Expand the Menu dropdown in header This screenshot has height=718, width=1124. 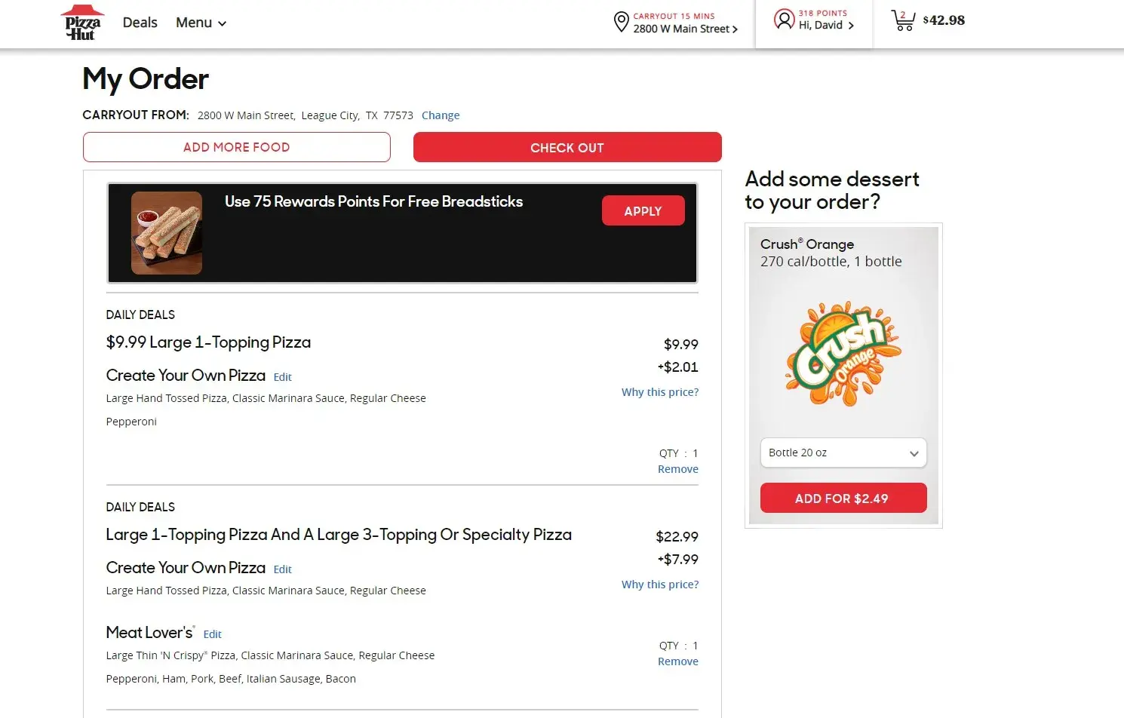[201, 23]
